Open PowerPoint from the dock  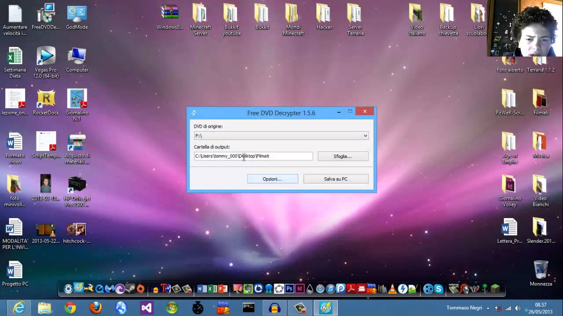[223, 289]
